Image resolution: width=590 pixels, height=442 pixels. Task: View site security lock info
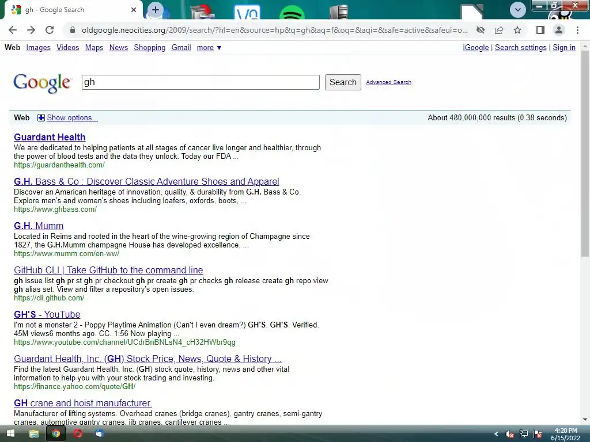tap(73, 30)
